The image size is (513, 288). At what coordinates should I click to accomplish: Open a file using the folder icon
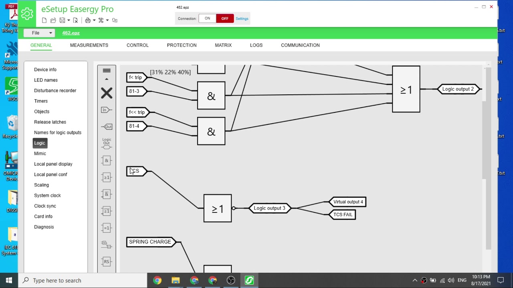pyautogui.click(x=53, y=20)
